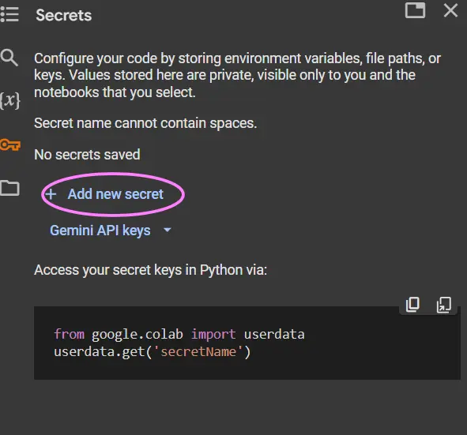Open the table of contents icon
467x435 pixels.
[x=9, y=14]
